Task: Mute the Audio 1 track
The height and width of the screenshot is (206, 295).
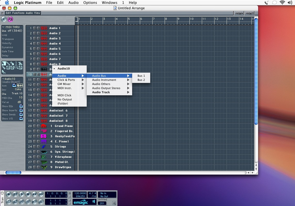Action: point(35,28)
